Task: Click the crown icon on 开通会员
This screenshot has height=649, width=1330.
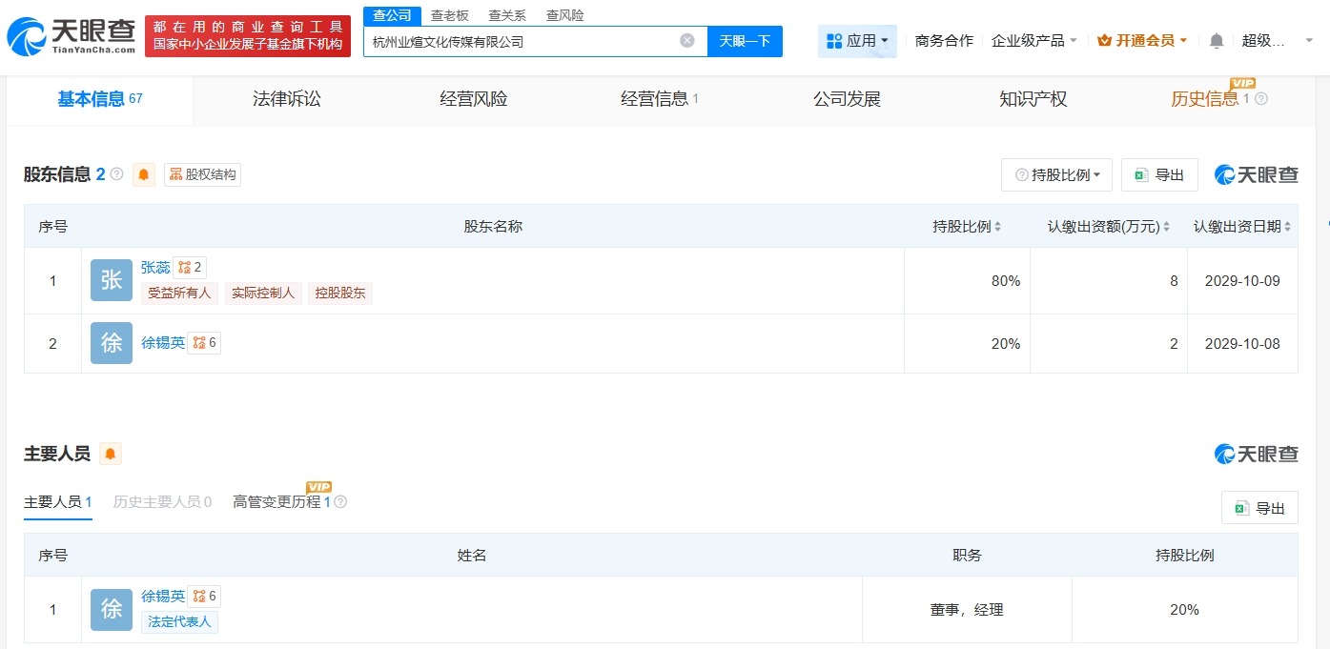Action: coord(1104,40)
